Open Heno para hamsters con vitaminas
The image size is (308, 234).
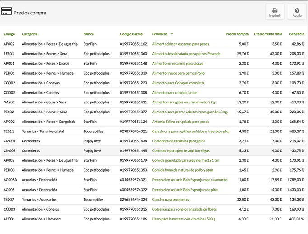coord(184,219)
